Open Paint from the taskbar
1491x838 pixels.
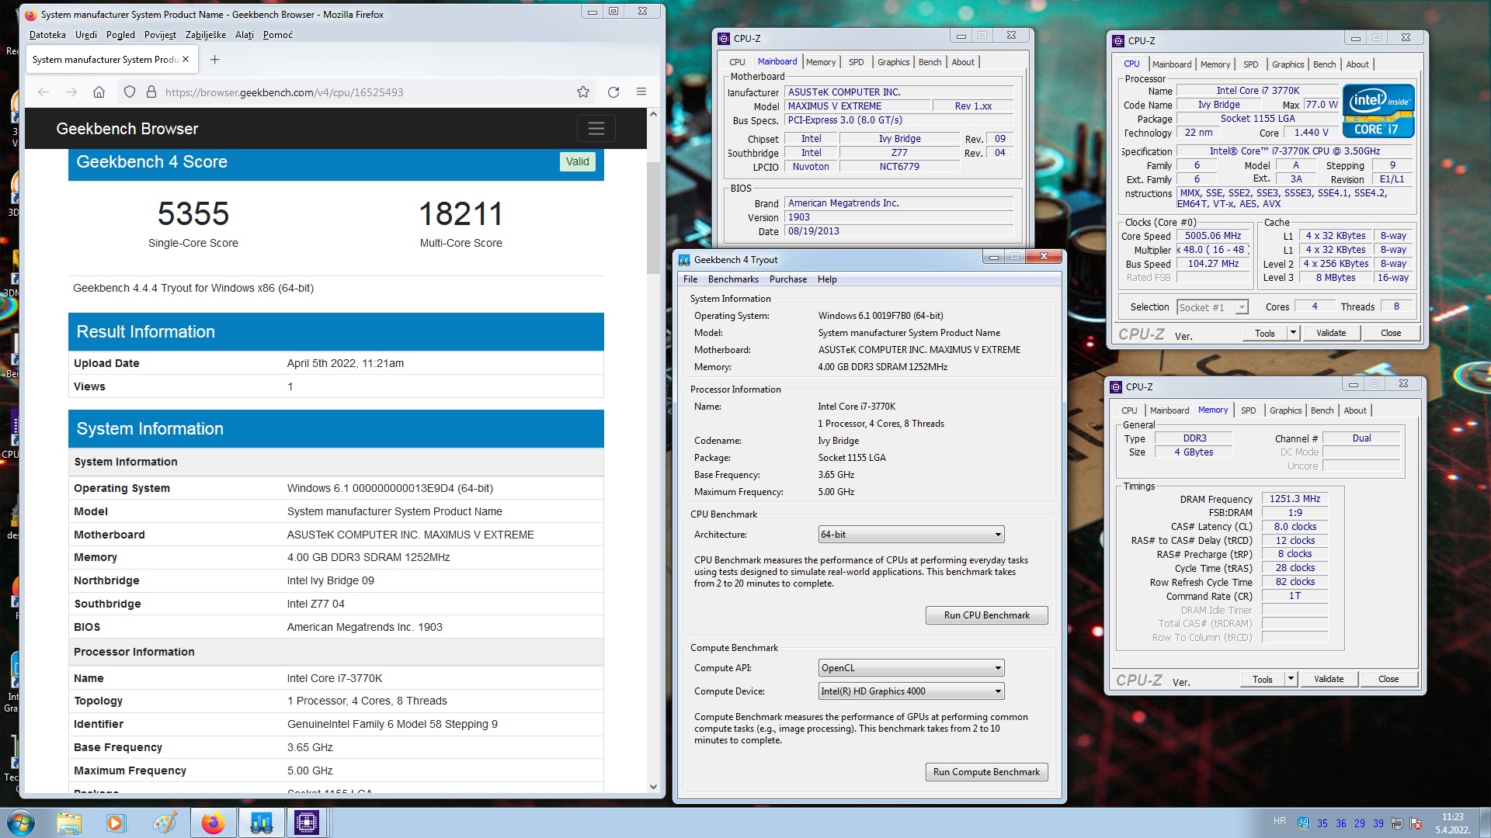164,822
